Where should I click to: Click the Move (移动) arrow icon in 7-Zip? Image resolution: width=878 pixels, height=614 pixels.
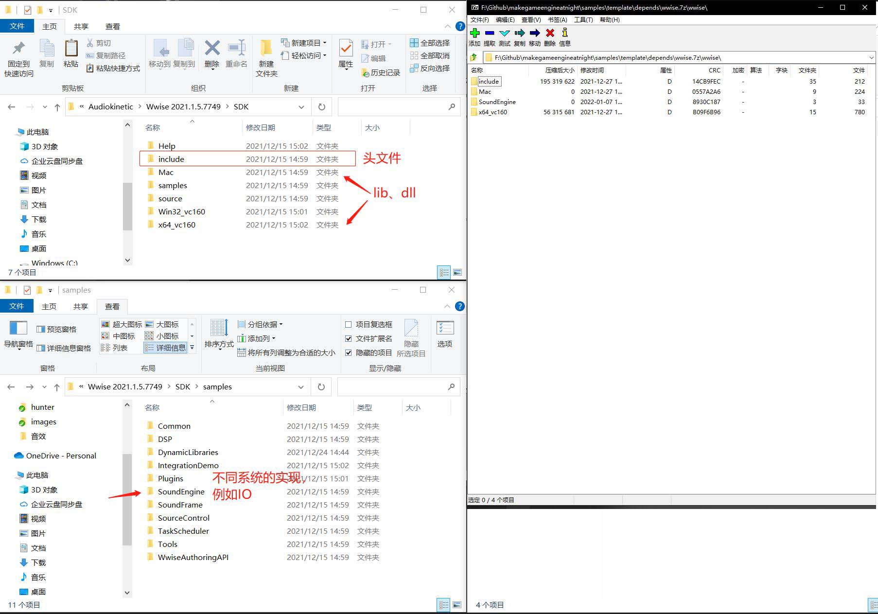pyautogui.click(x=535, y=33)
